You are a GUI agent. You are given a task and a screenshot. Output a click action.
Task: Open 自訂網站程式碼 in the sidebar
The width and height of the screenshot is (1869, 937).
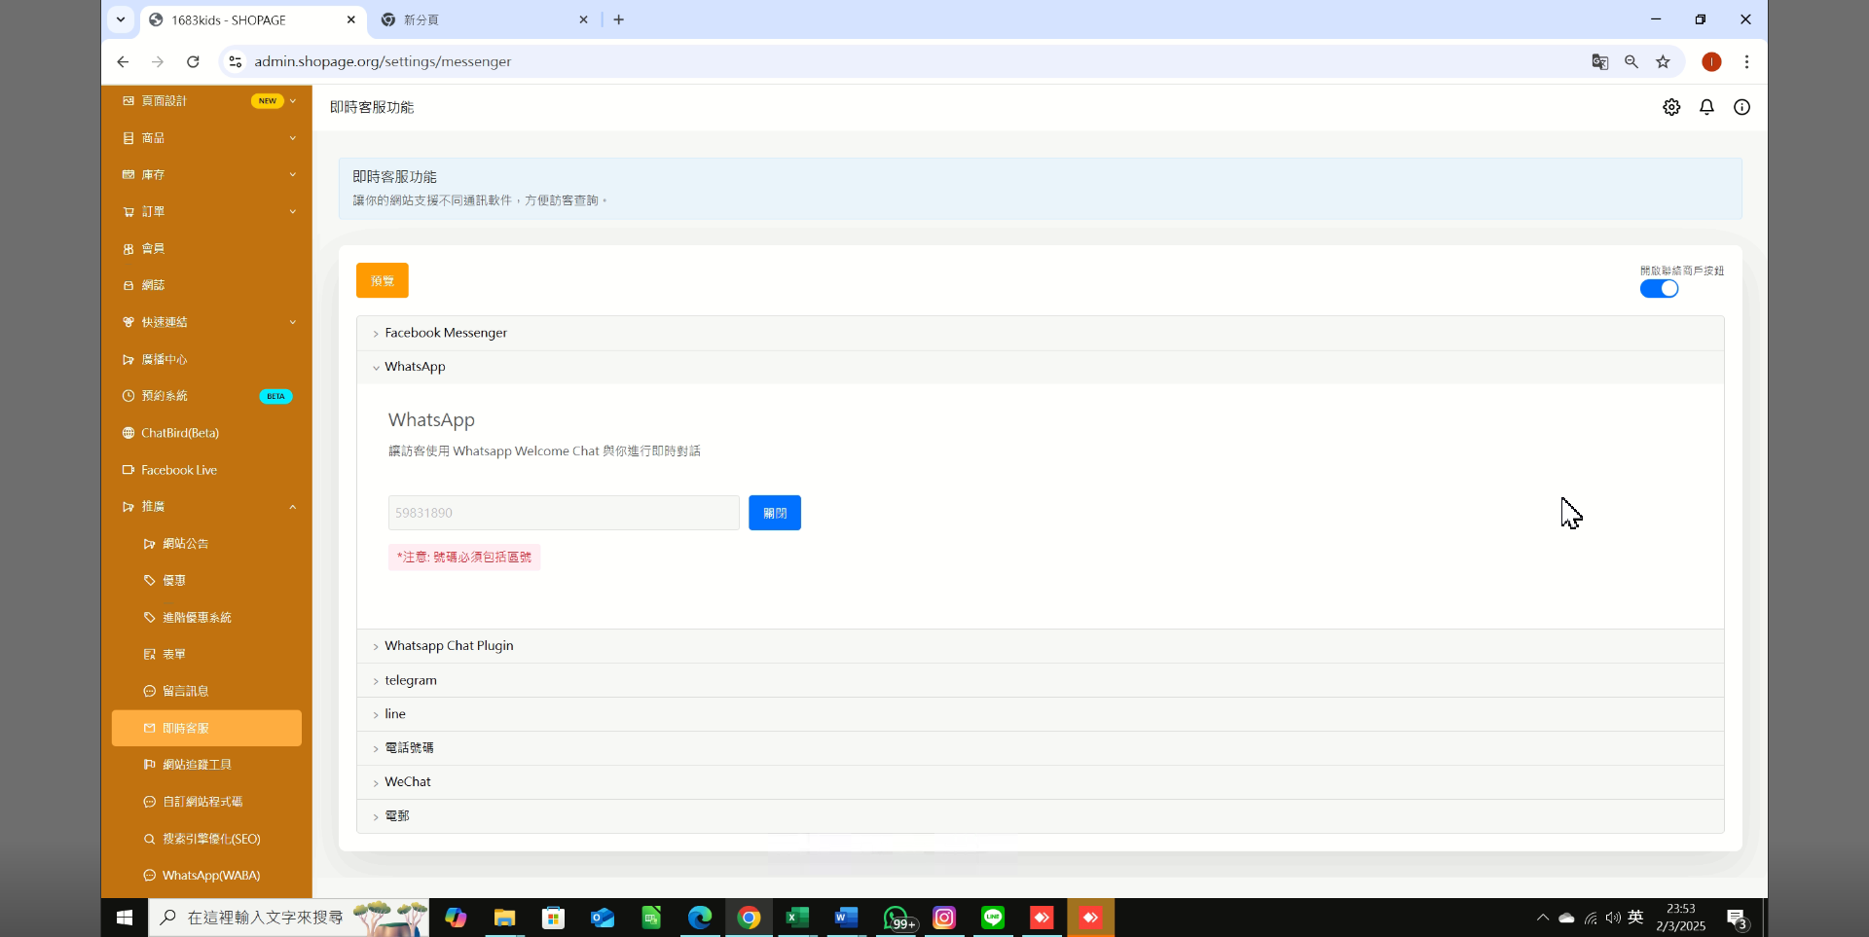pos(206,802)
